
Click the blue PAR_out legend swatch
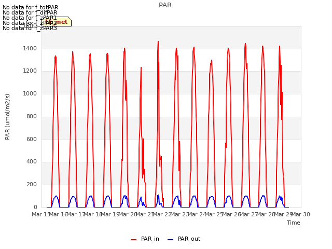(171, 240)
